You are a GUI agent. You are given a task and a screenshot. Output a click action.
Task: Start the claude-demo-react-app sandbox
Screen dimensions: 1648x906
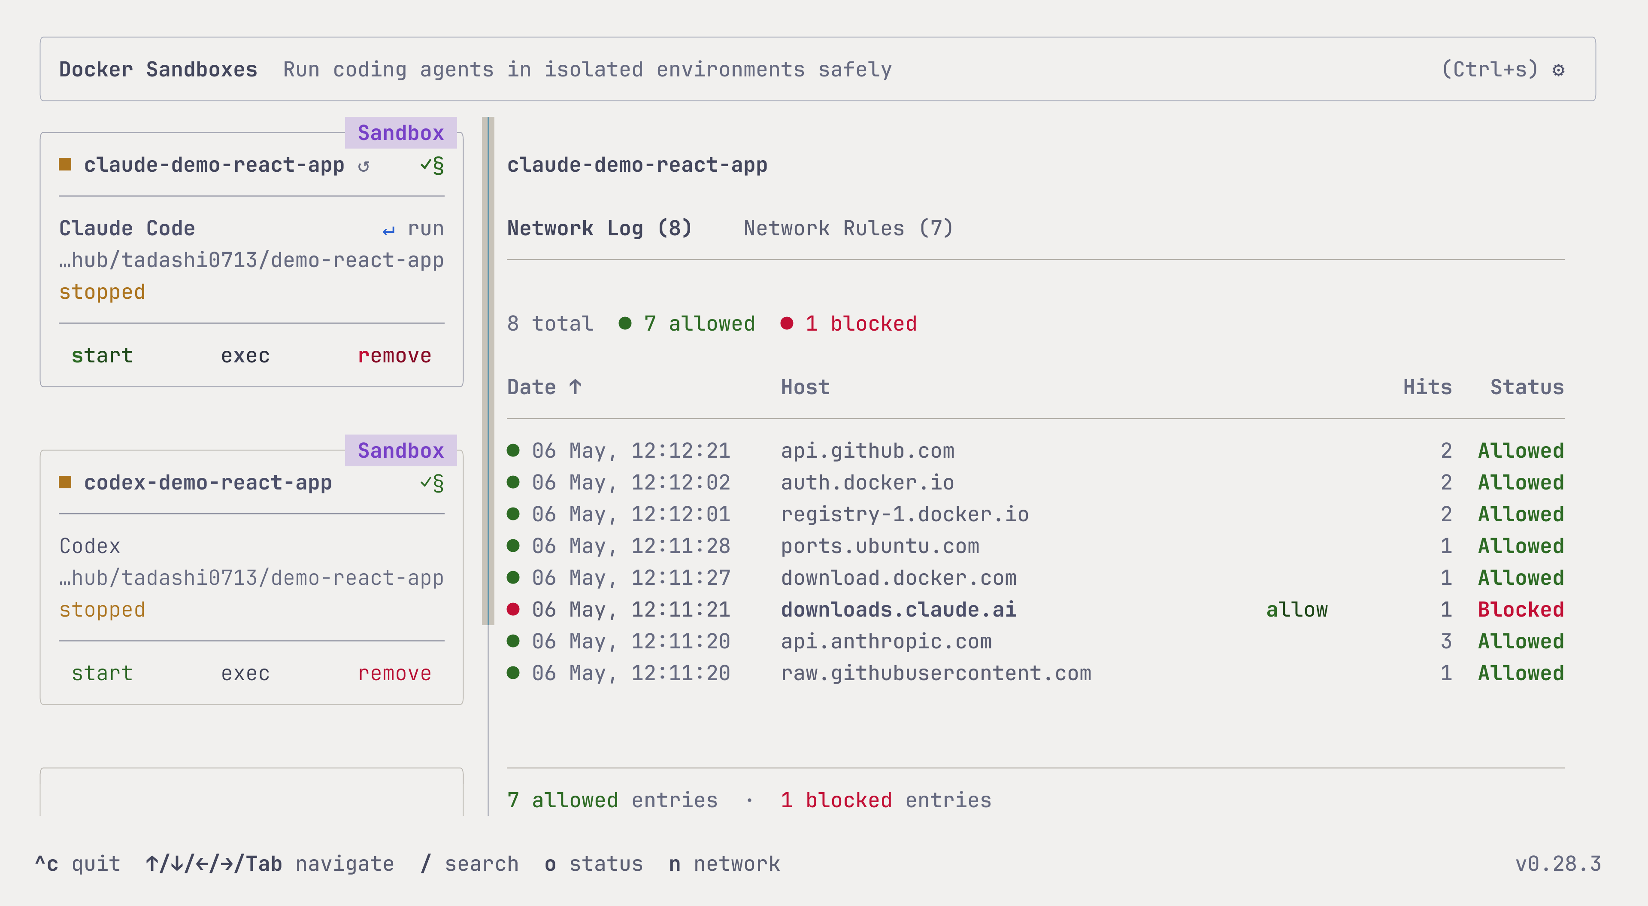tap(103, 356)
